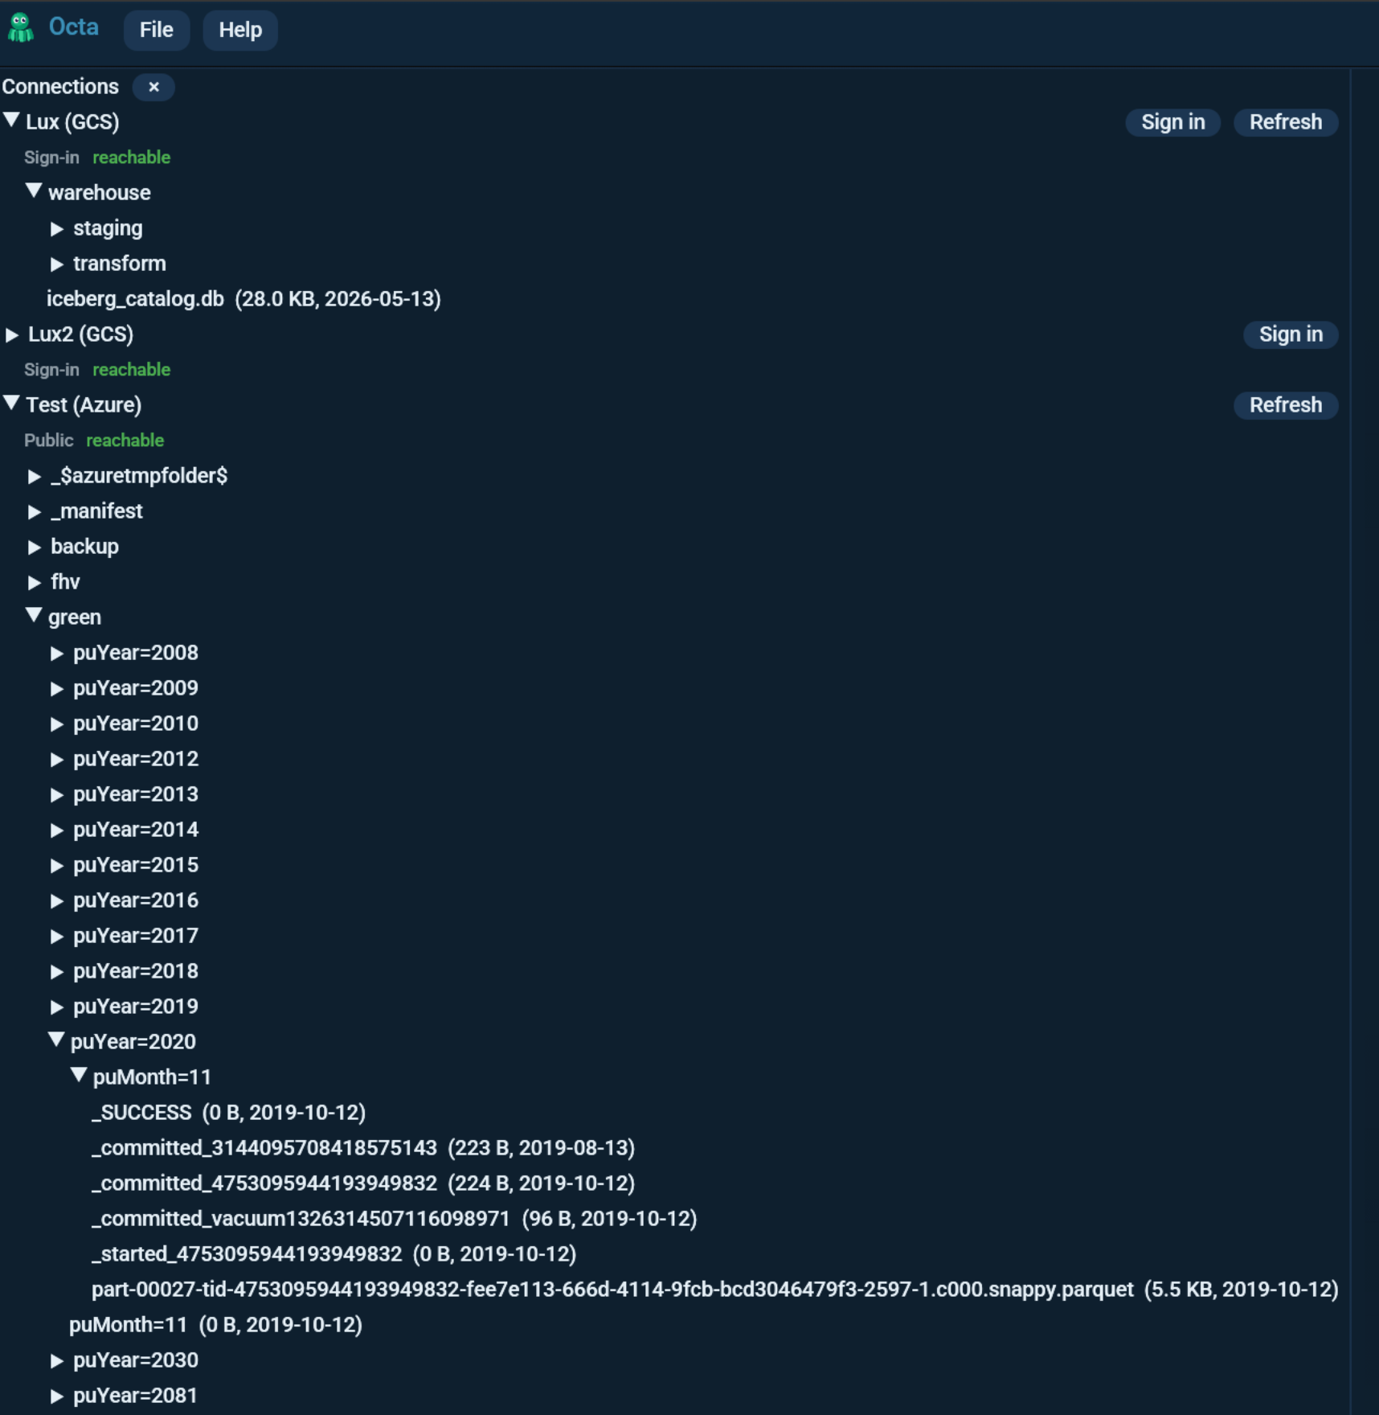Screen dimensions: 1379x1415
Task: Expand the transform folder
Action: click(57, 264)
